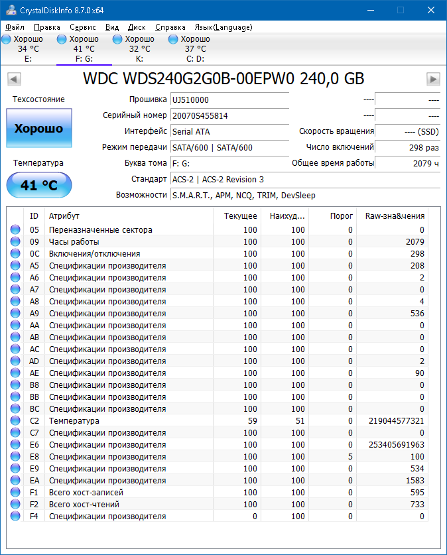This screenshot has height=555, width=447.
Task: Click the 41 °C temperature indicator
Action: (x=39, y=185)
